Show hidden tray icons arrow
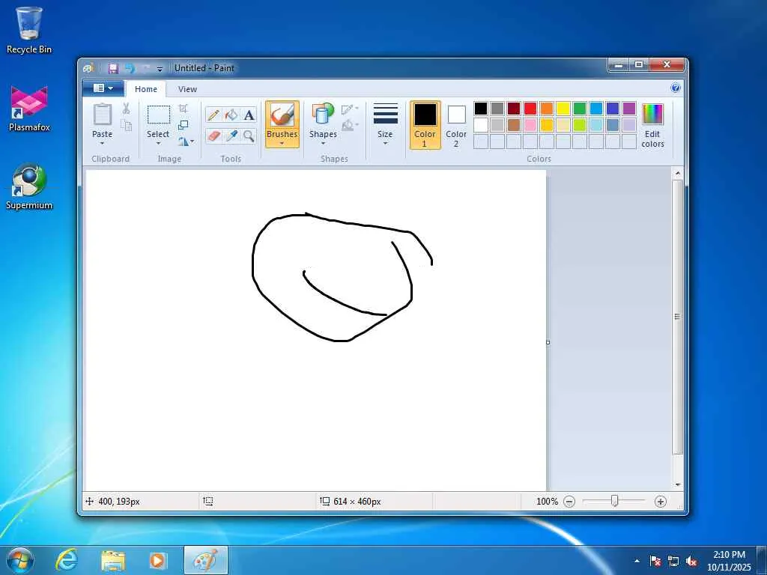Image resolution: width=767 pixels, height=575 pixels. pos(637,562)
